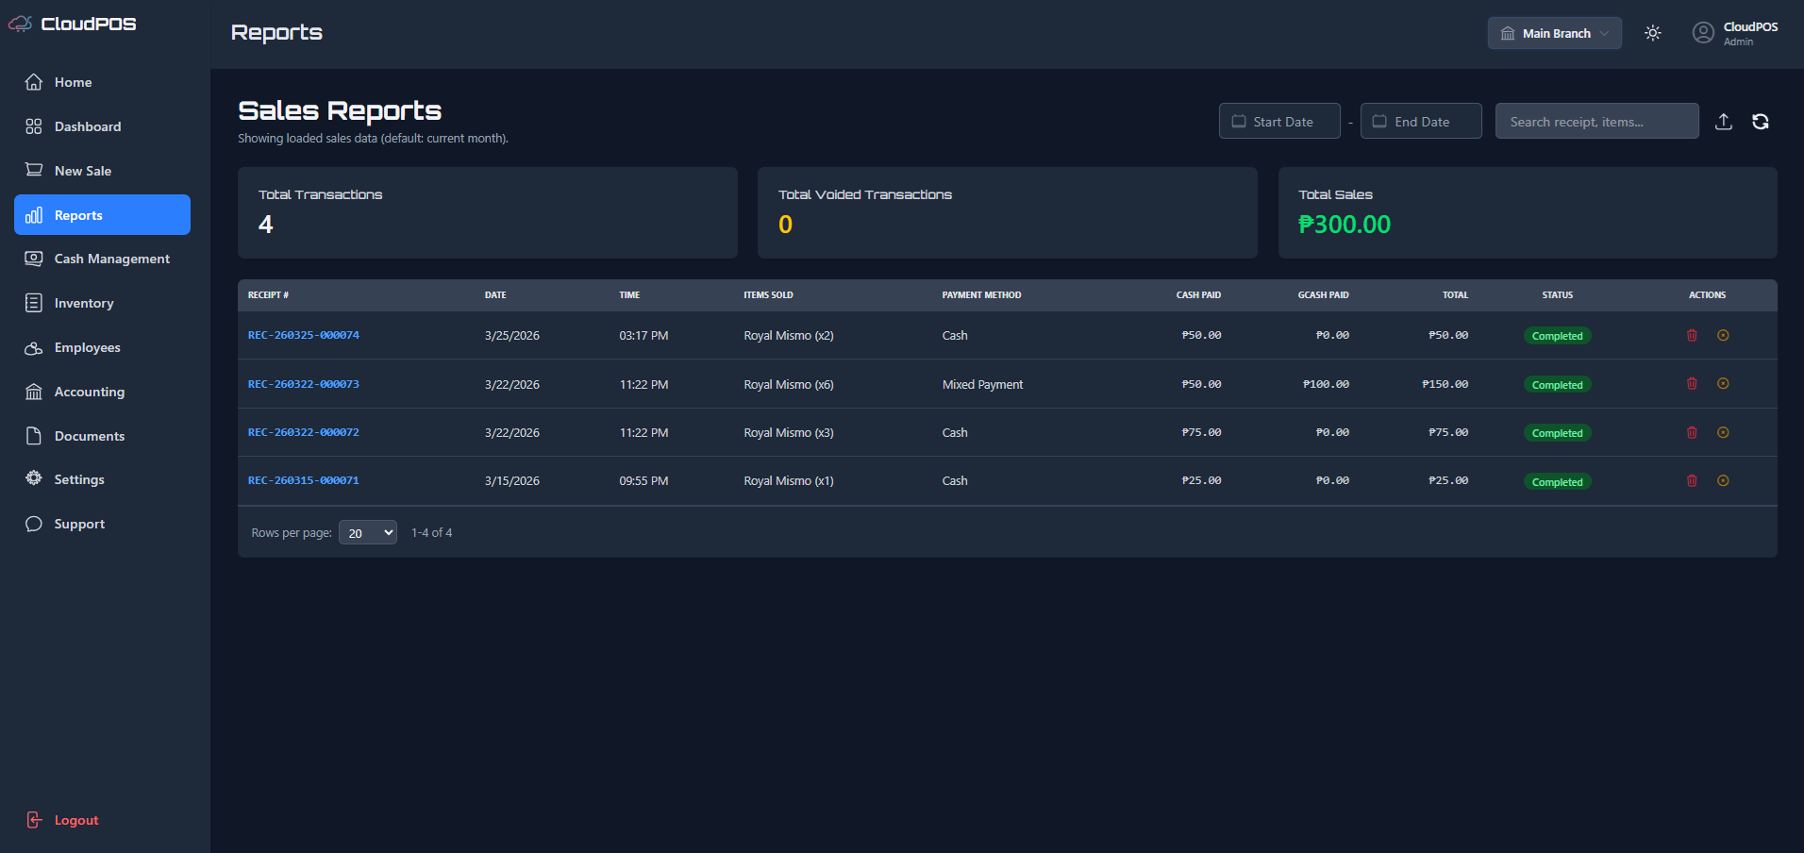1804x853 pixels.
Task: Open Documents in sidebar
Action: pyautogui.click(x=102, y=436)
